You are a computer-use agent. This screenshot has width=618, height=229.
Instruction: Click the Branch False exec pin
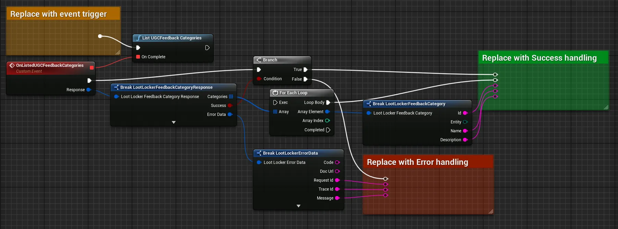[306, 79]
